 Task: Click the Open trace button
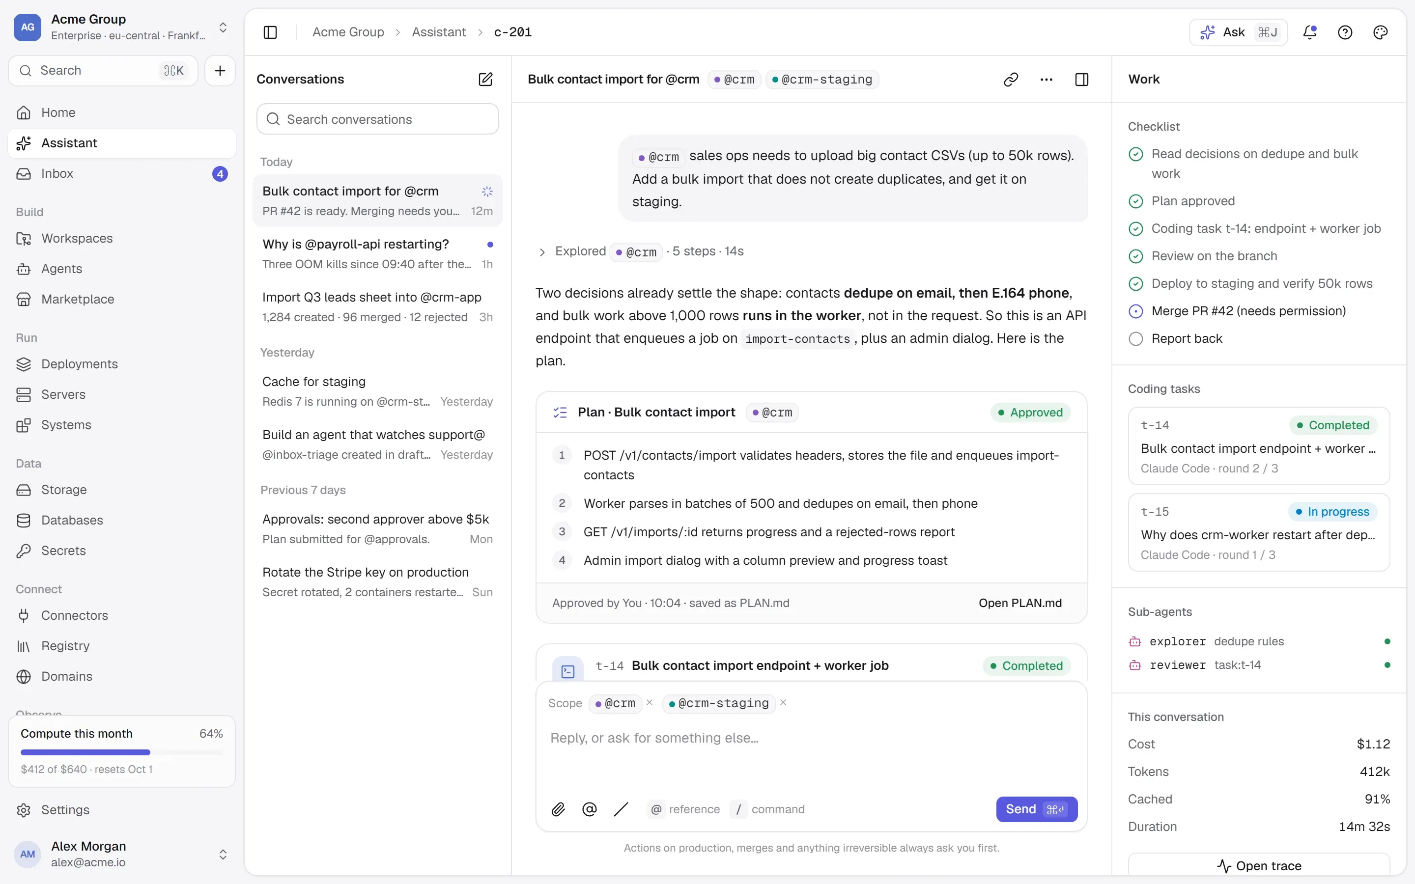pyautogui.click(x=1259, y=865)
